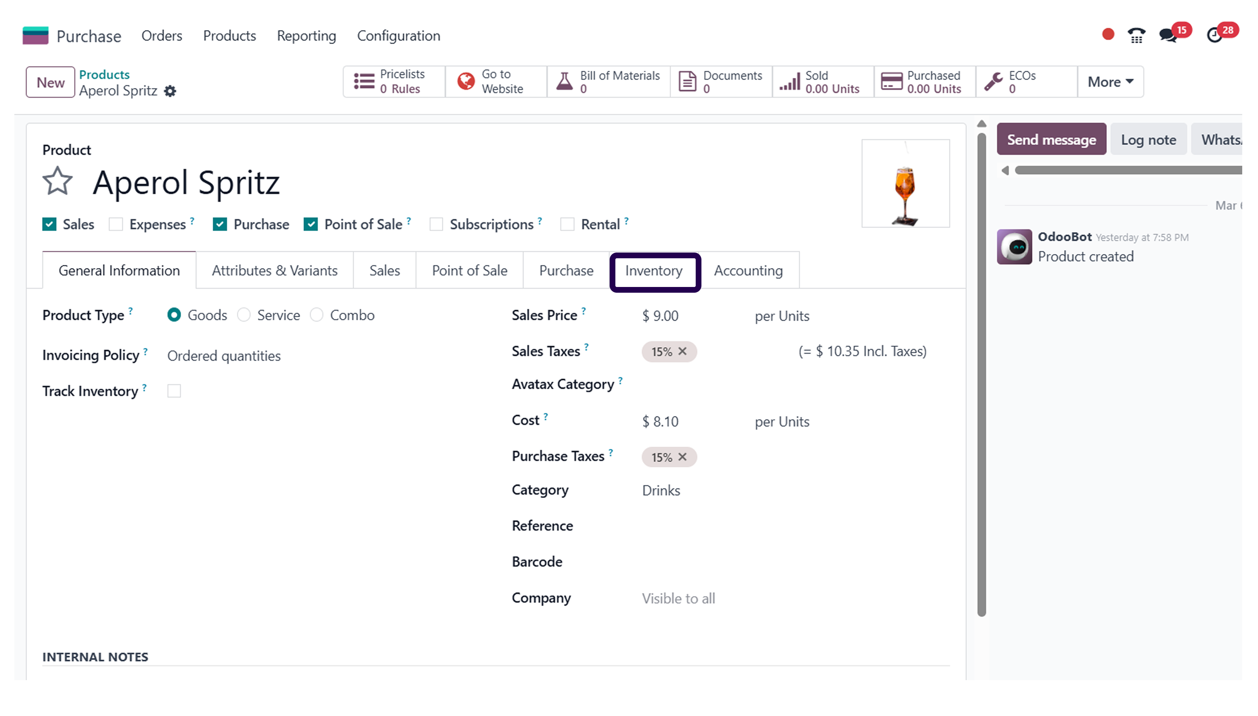1258x716 pixels.
Task: Click Go to Website globe button
Action: (x=496, y=82)
